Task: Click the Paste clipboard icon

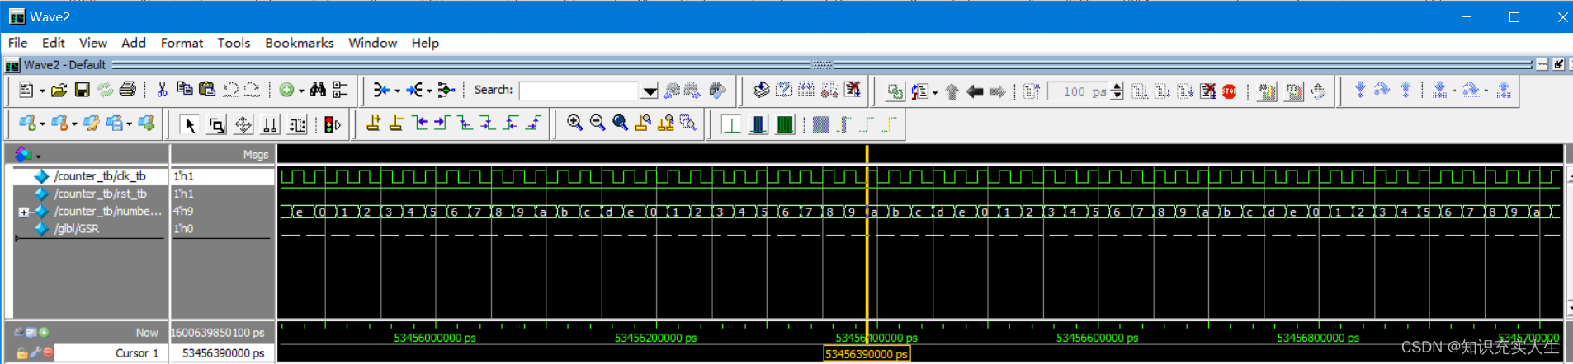Action: point(207,90)
